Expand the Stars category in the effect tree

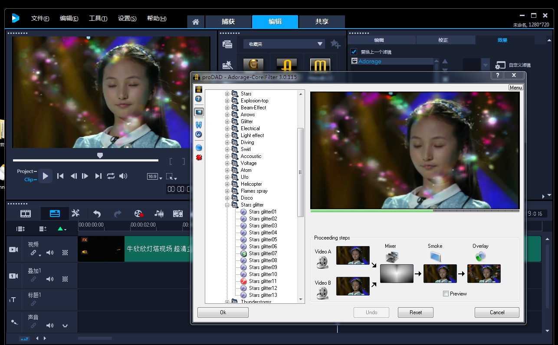point(227,94)
